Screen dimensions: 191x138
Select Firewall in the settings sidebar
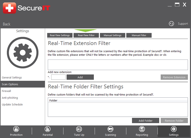(x=6, y=91)
